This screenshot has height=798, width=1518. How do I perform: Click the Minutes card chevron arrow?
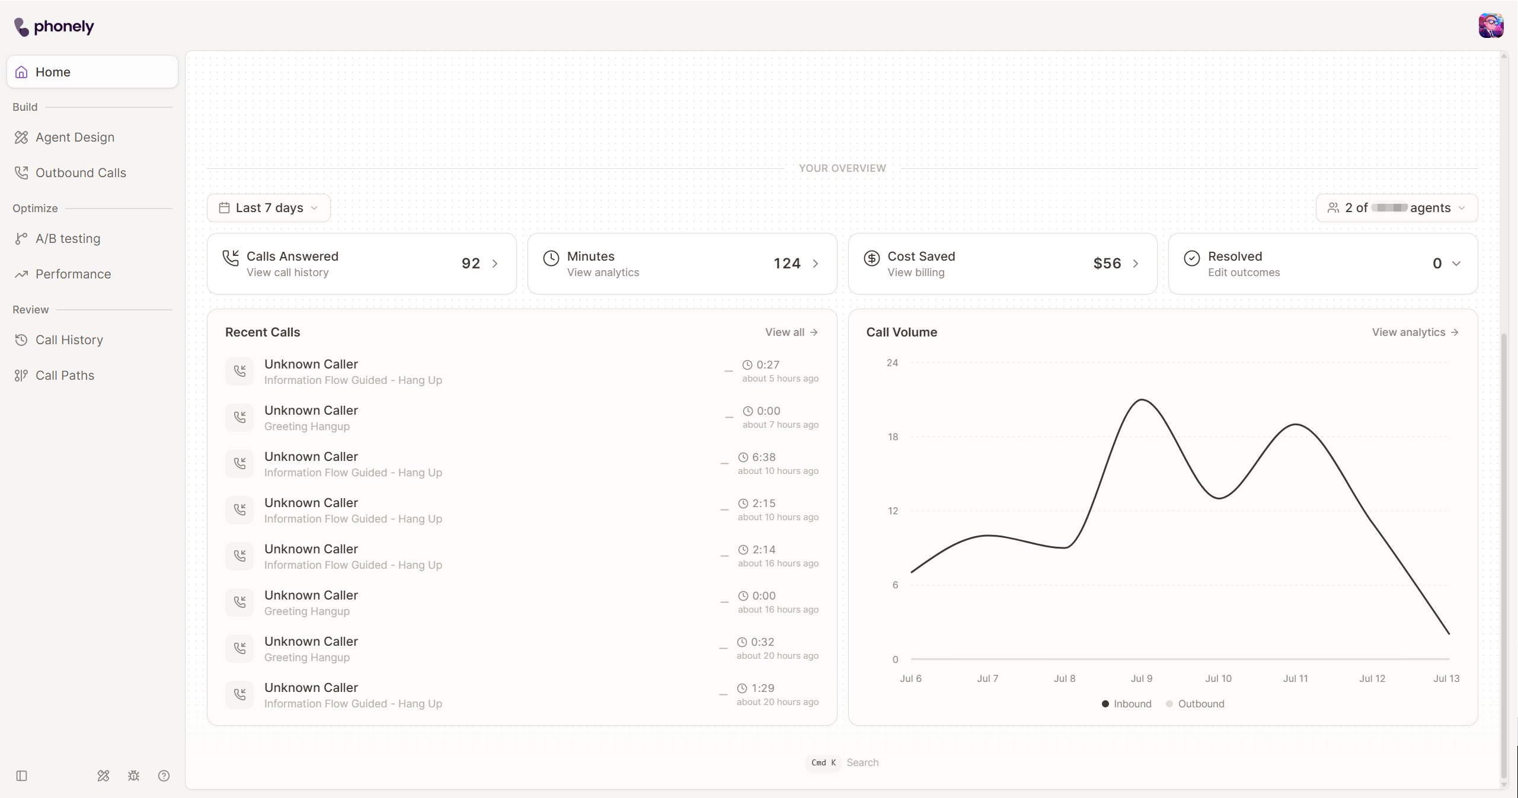tap(815, 264)
